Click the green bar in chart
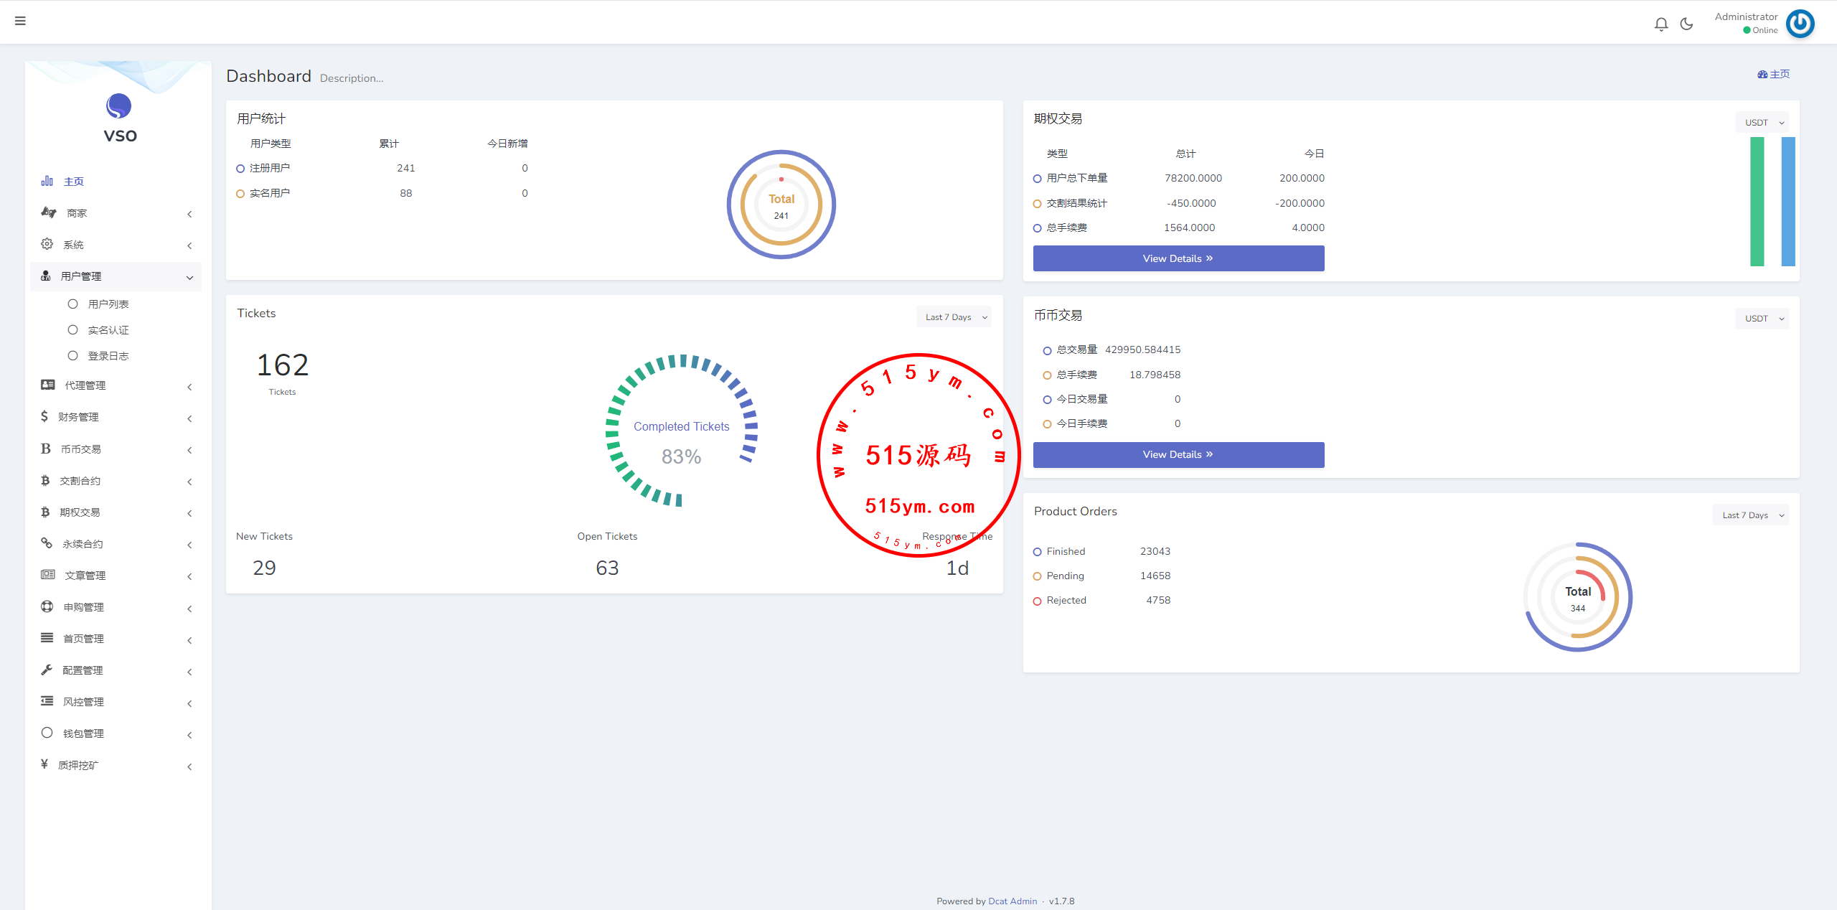This screenshot has height=910, width=1837. [x=1757, y=201]
